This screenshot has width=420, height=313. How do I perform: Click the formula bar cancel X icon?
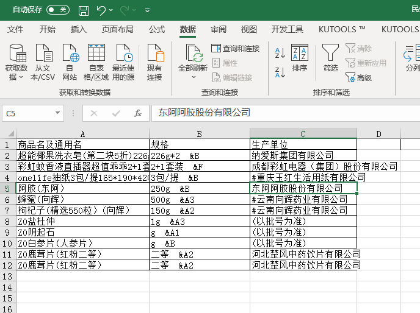pyautogui.click(x=94, y=114)
